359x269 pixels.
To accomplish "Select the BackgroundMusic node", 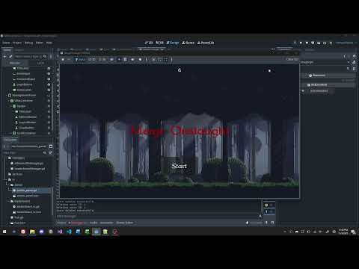I will coord(24,95).
